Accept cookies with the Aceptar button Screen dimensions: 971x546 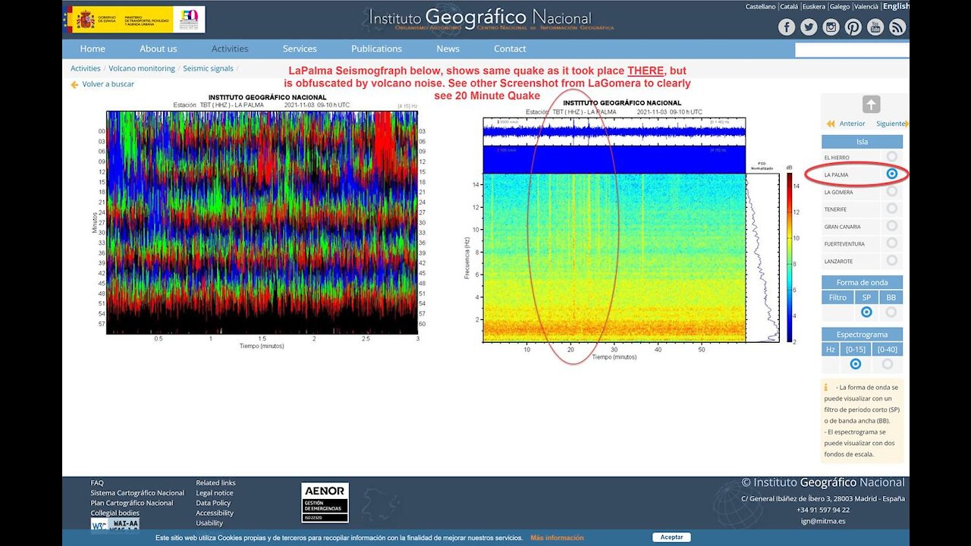tap(672, 537)
